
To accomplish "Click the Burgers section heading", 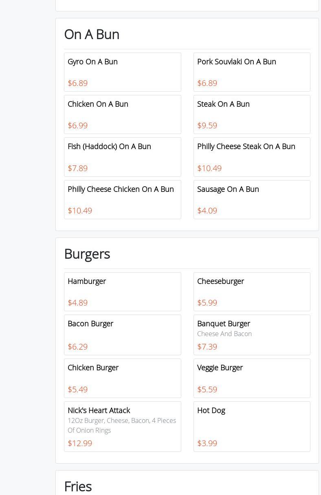I will 87,254.
